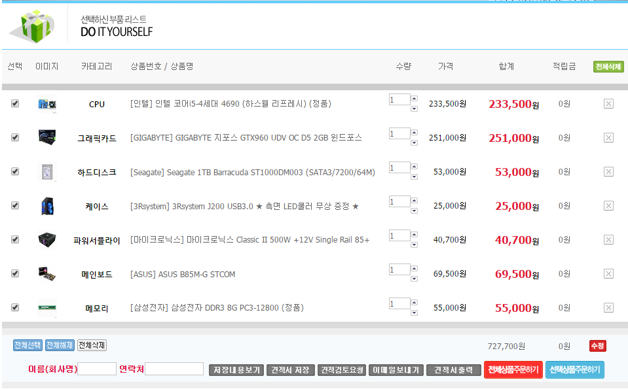Viewport: 628px width, 391px height.
Task: Increase 메인보드 quantity with up arrow
Action: [x=414, y=268]
